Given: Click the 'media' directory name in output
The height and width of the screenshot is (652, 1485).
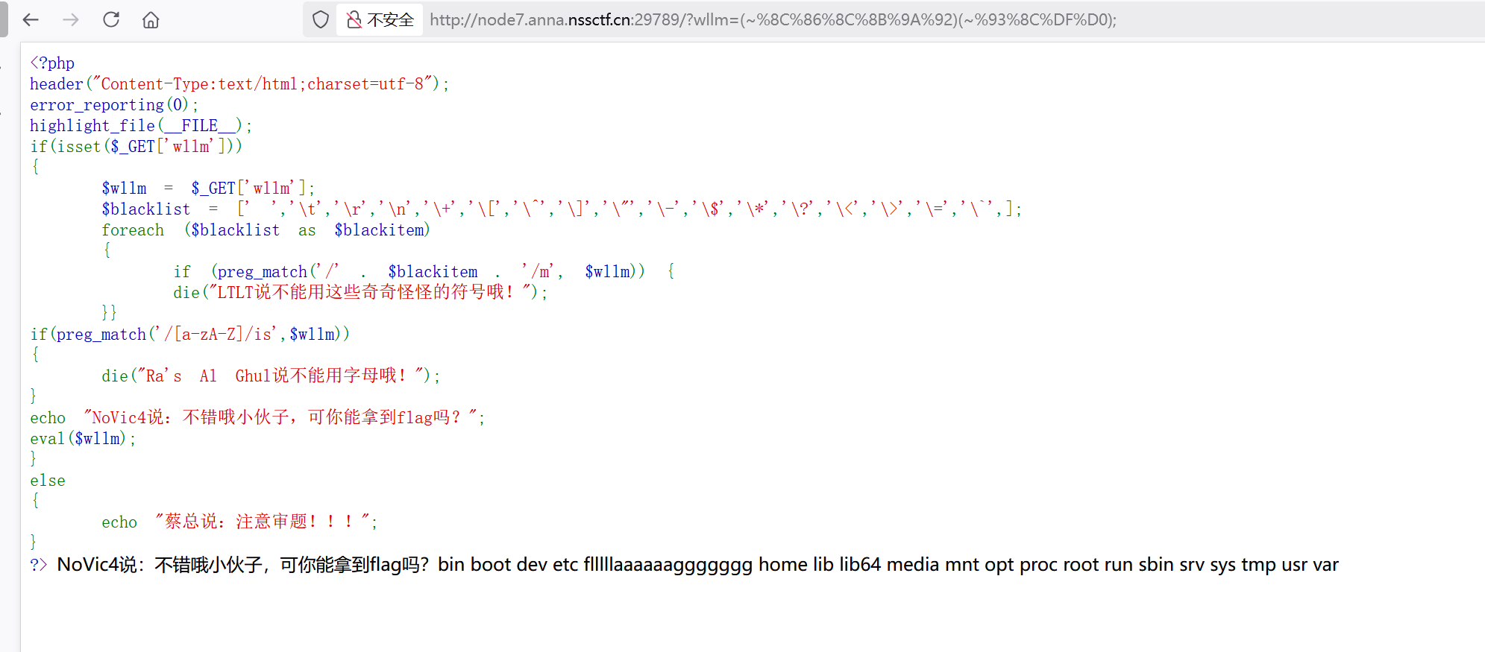Looking at the screenshot, I should (913, 565).
